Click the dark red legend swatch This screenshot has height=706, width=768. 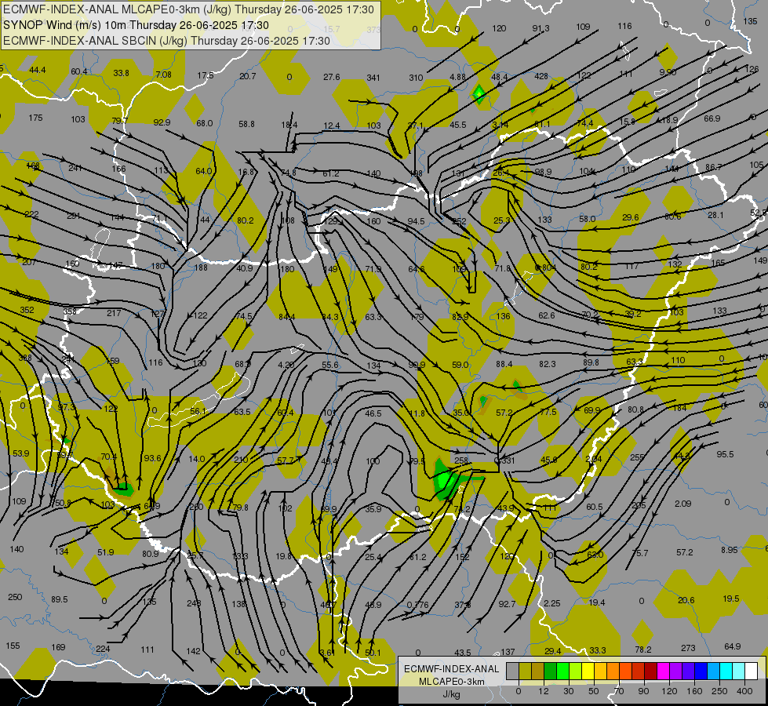pos(651,671)
